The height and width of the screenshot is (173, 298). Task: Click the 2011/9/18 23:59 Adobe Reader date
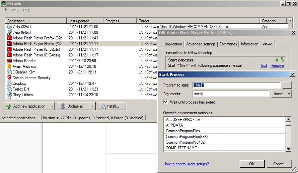[82, 61]
